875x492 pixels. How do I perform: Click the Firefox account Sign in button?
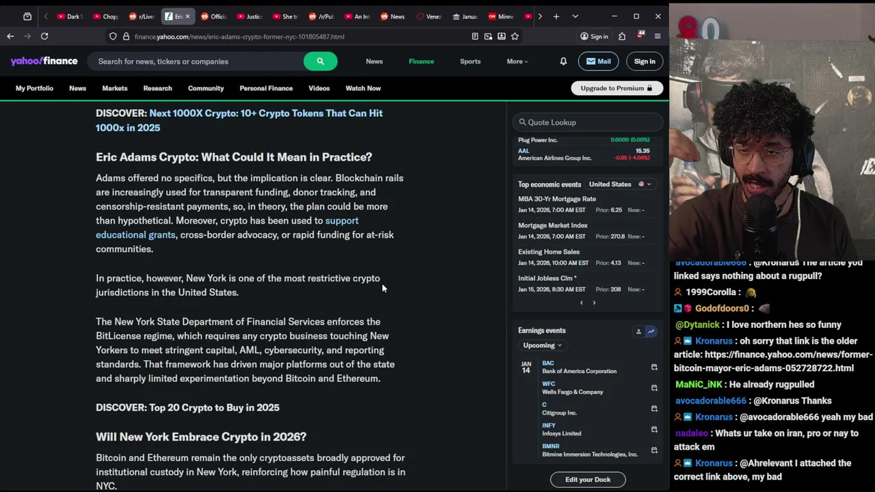coord(594,36)
